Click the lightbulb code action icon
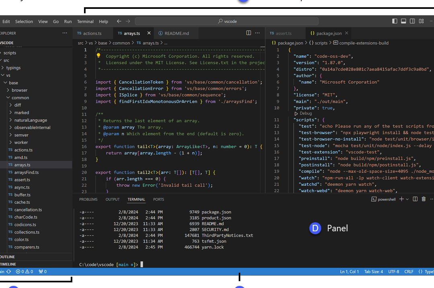Image resolution: width=434 pixels, height=288 pixels. 98,56
